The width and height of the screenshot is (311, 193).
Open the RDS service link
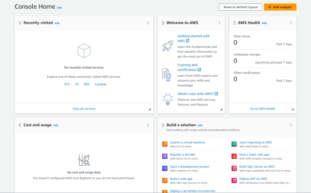[87, 84]
